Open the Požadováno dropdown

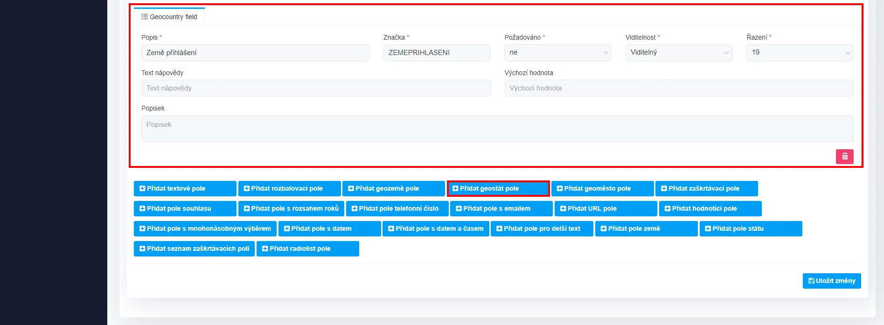pos(557,53)
